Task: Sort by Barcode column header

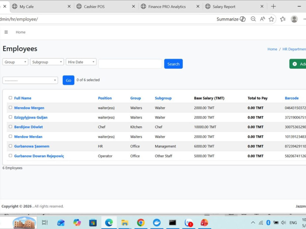Action: 292,98
